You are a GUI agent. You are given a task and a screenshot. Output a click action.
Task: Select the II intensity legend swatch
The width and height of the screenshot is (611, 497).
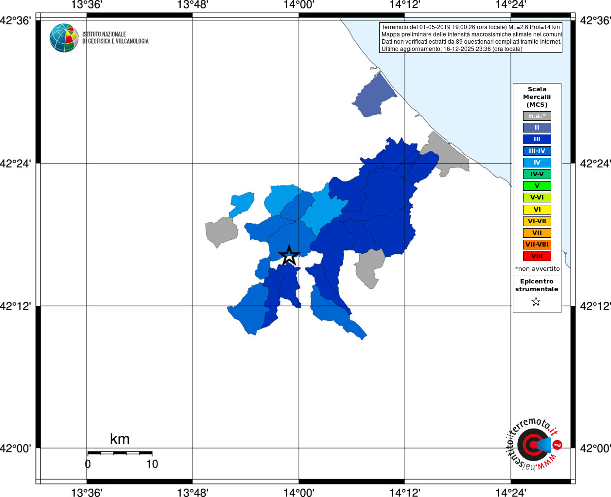[537, 128]
